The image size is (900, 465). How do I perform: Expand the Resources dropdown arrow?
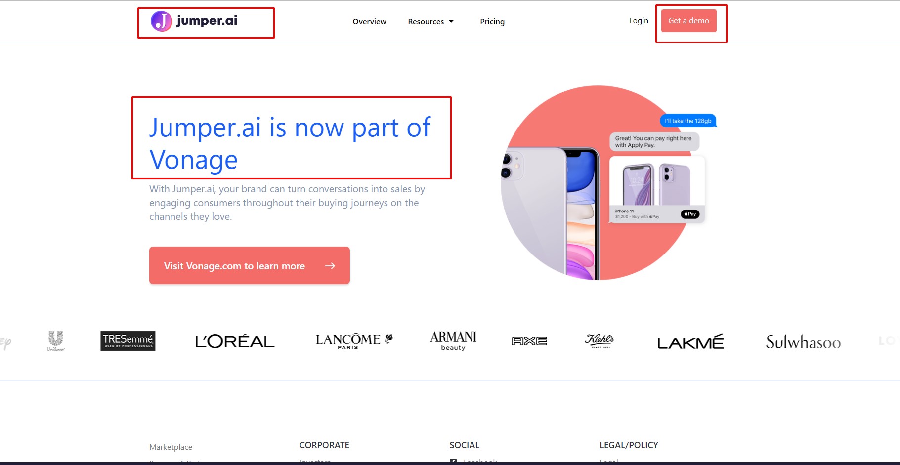click(x=451, y=22)
